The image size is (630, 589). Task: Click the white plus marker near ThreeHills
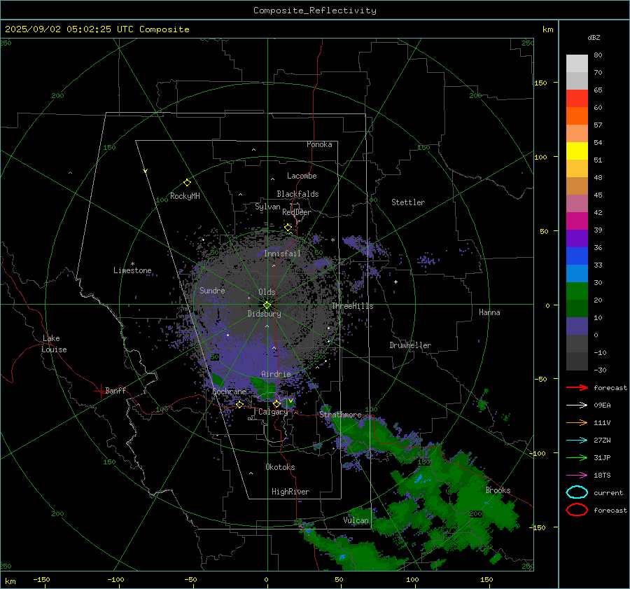coord(395,282)
